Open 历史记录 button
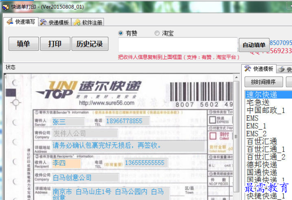This screenshot has height=200, width=292. (90, 44)
